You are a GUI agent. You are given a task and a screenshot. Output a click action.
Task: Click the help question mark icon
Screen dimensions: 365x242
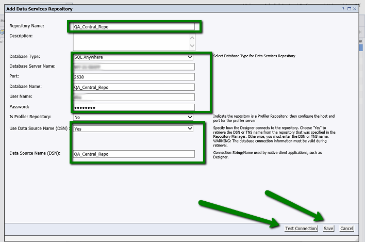click(x=343, y=9)
